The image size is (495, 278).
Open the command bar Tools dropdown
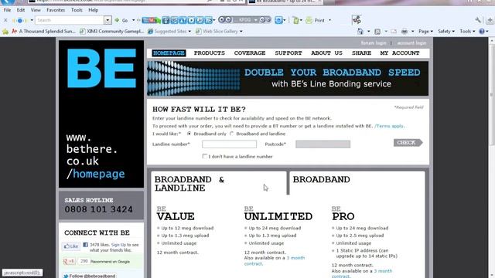(x=467, y=31)
